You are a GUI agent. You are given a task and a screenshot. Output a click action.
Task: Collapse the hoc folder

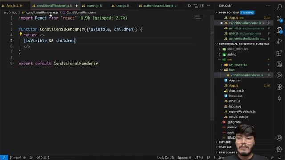(221, 70)
